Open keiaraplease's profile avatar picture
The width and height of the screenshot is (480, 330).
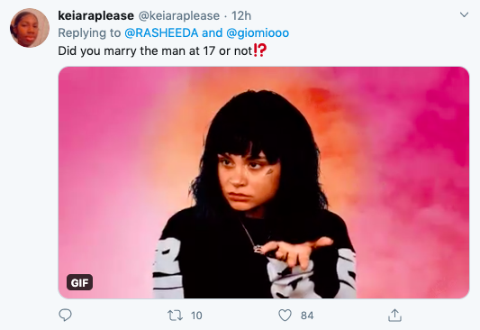[x=30, y=28]
